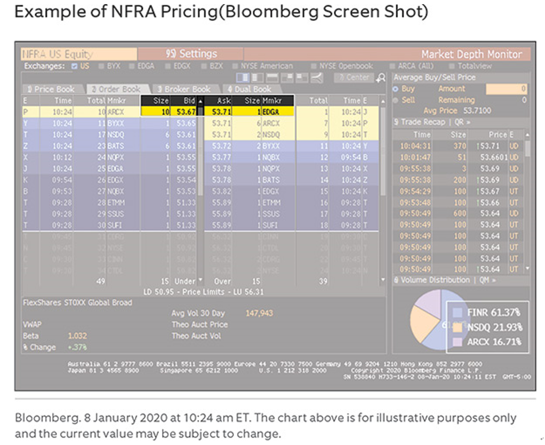Click the LD 50.95 Price Limits line
The width and height of the screenshot is (545, 445).
[203, 292]
